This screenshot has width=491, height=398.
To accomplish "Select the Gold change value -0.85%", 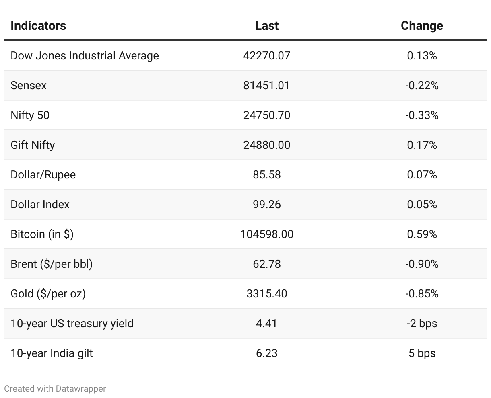I will coord(422,293).
